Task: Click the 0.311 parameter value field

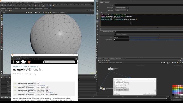Action: pos(121,37)
